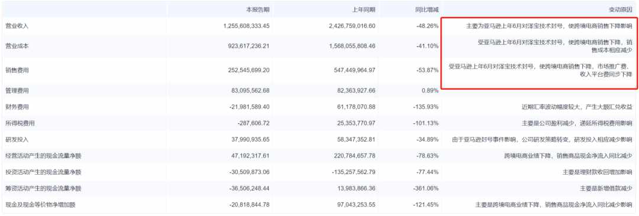Screen dimensions: 639x216
Task: Click the -361.06% change cell
Action: tap(425, 188)
